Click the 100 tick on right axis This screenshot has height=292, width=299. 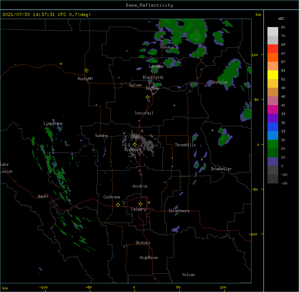[255, 55]
